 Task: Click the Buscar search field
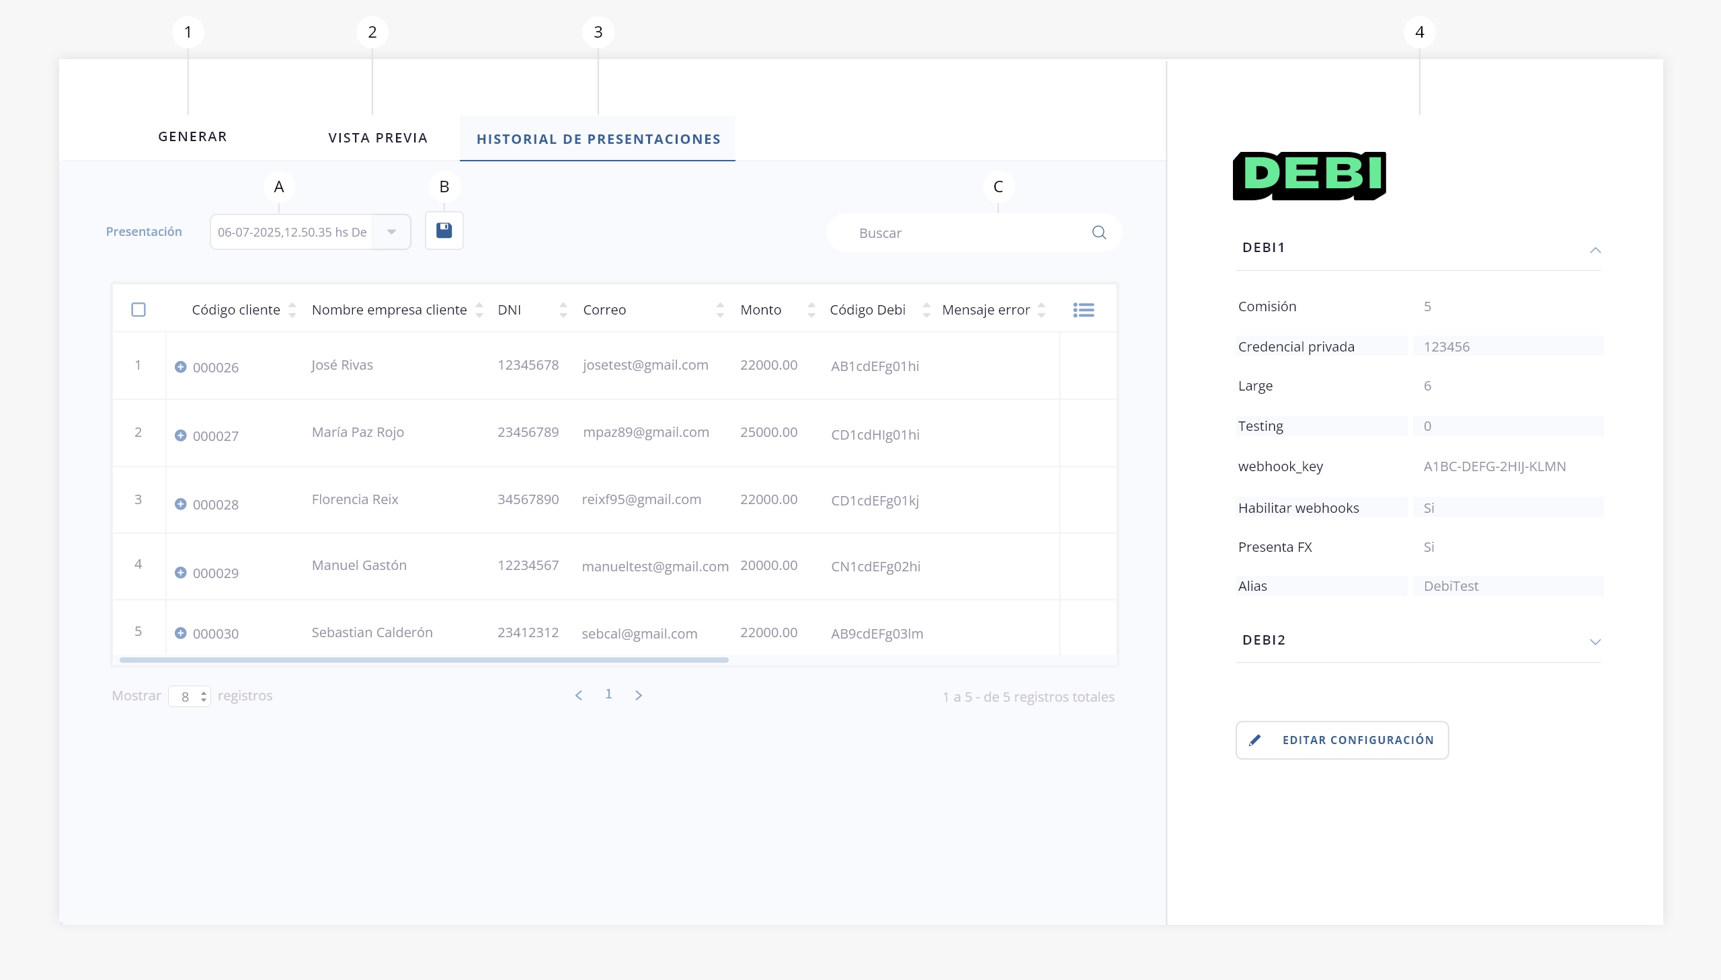[974, 233]
